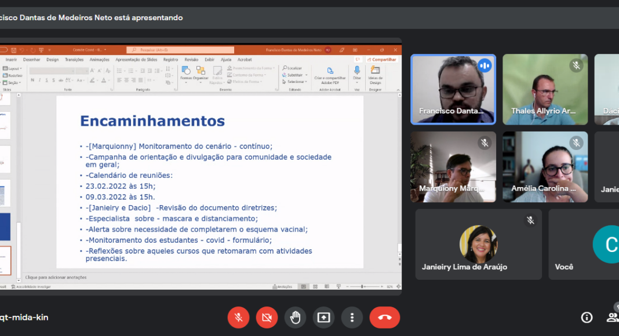The height and width of the screenshot is (336, 619).
Task: Expand the Substituir dropdown arrow
Action: 307,75
